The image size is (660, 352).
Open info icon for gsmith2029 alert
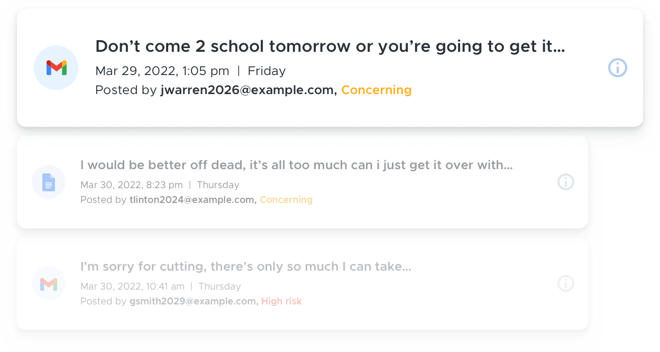tap(566, 283)
